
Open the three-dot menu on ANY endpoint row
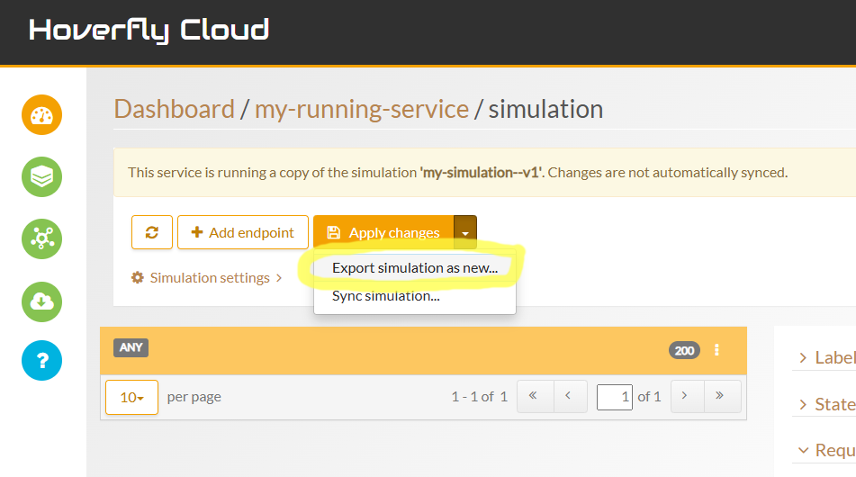[x=716, y=350]
